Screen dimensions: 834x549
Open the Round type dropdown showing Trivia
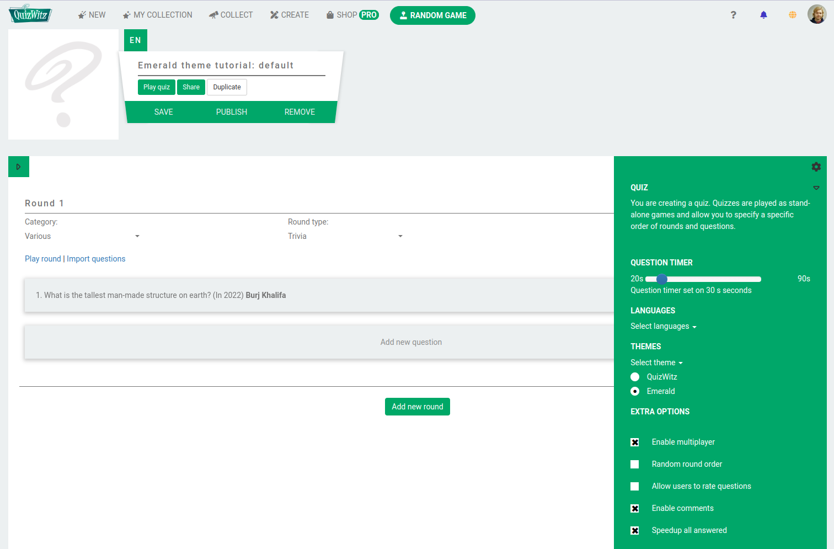[346, 236]
